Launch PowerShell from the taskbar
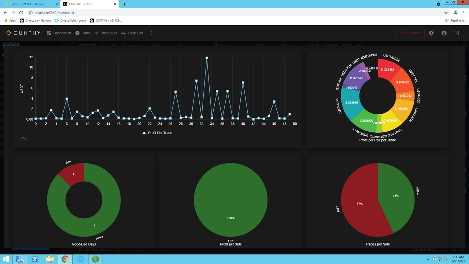Viewport: 469px width, 264px height. (x=36, y=259)
